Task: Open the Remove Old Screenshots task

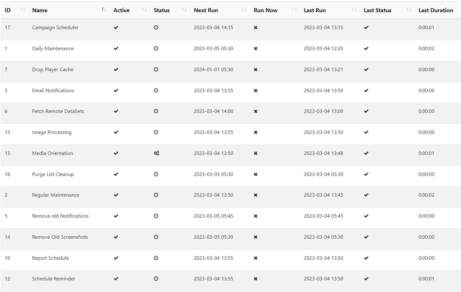Action: pos(60,237)
